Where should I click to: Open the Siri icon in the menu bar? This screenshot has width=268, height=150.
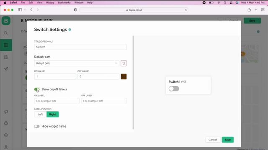coord(237,2)
